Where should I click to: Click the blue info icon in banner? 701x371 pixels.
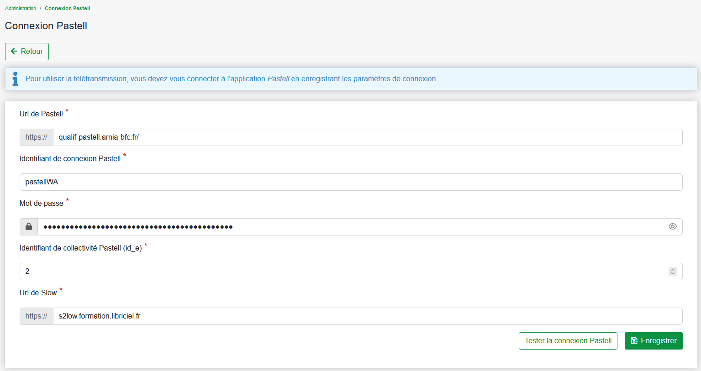tap(16, 79)
